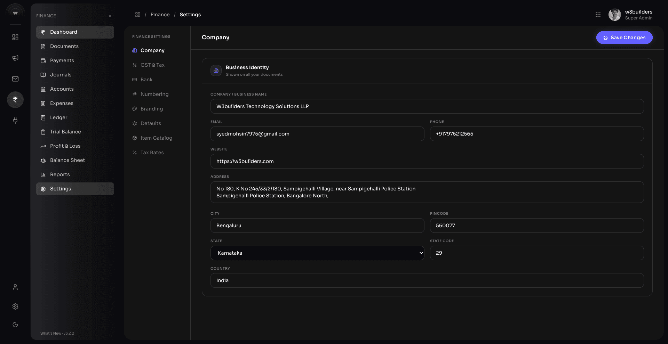Open the mail envelope icon in the rail
668x344 pixels.
click(15, 79)
